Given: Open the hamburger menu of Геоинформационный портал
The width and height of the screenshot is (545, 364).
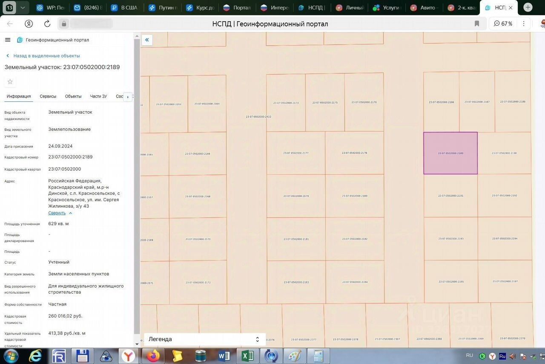Looking at the screenshot, I should [x=8, y=40].
